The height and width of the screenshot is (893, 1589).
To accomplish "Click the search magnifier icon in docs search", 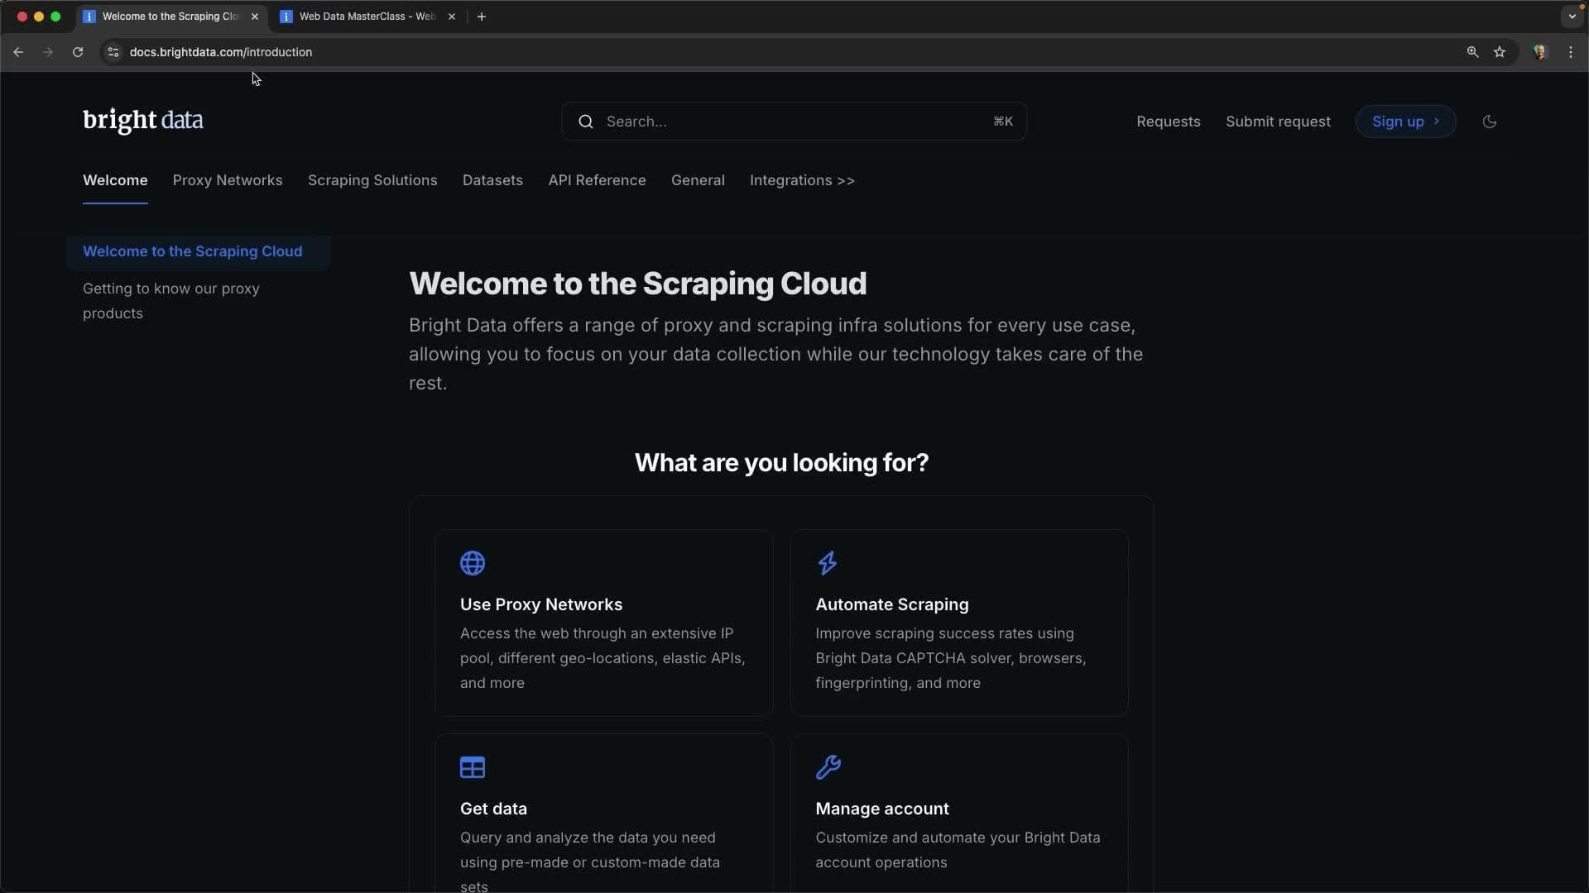I will (x=586, y=122).
